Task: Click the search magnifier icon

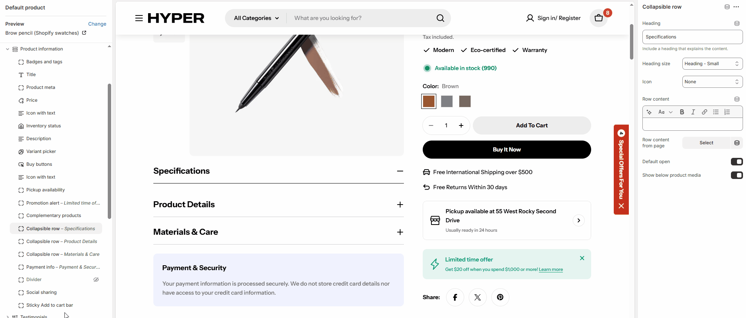Action: tap(440, 18)
